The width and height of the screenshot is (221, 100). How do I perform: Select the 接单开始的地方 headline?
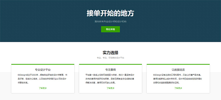[x=110, y=13]
